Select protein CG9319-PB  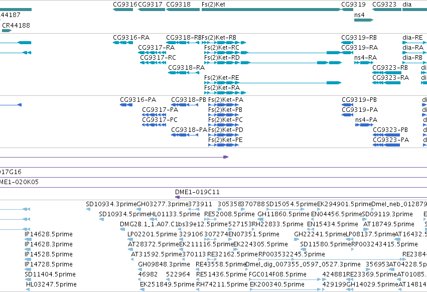(x=359, y=100)
